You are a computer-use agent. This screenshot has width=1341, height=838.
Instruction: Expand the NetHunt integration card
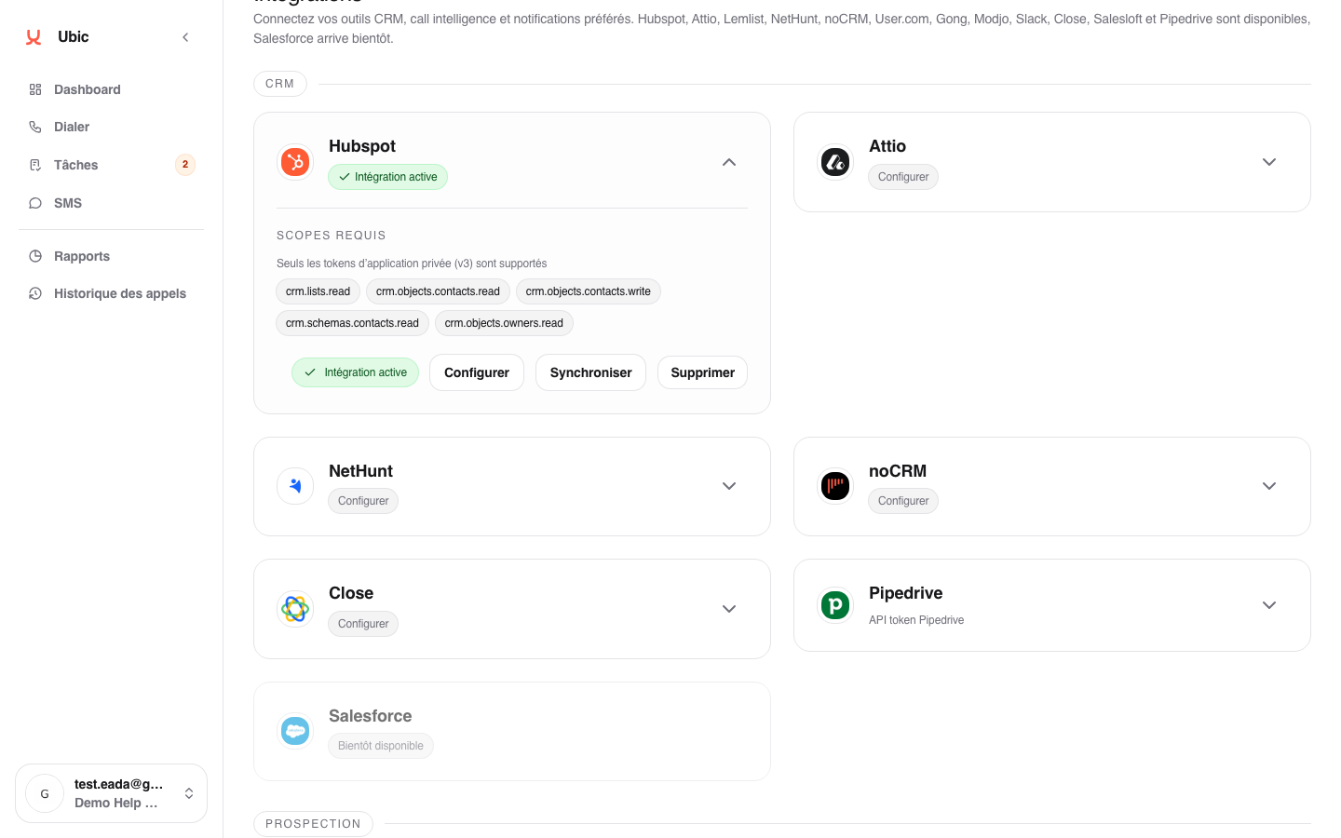pos(729,486)
